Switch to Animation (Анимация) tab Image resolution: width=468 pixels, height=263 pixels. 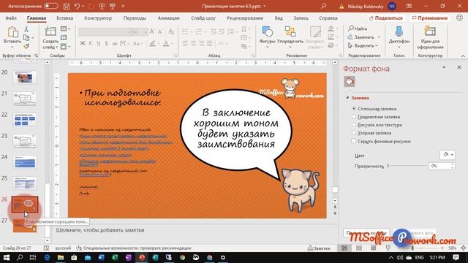(x=169, y=18)
